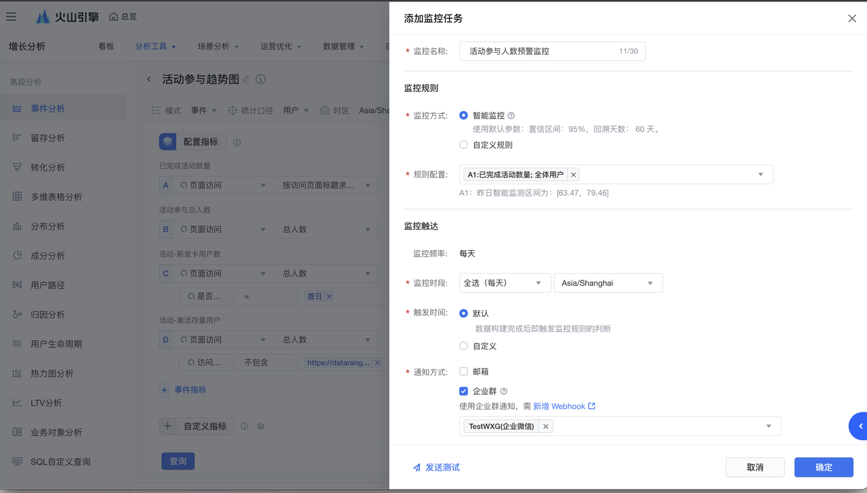Viewport: 867px width, 493px height.
Task: Remove the A1:已完成活动数量 rule tag
Action: (573, 175)
